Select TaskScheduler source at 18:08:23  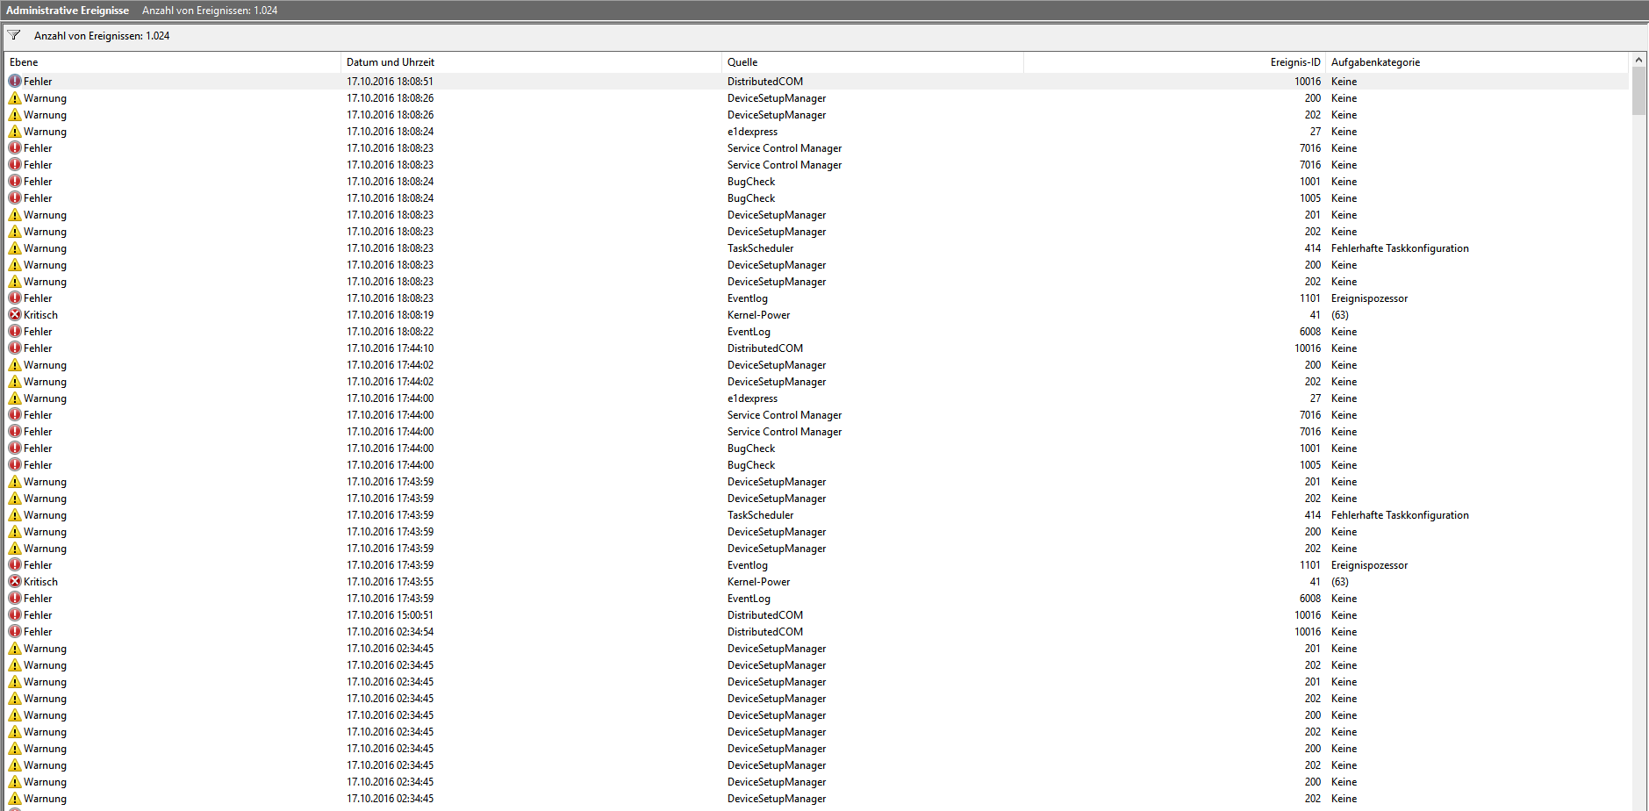click(x=760, y=248)
